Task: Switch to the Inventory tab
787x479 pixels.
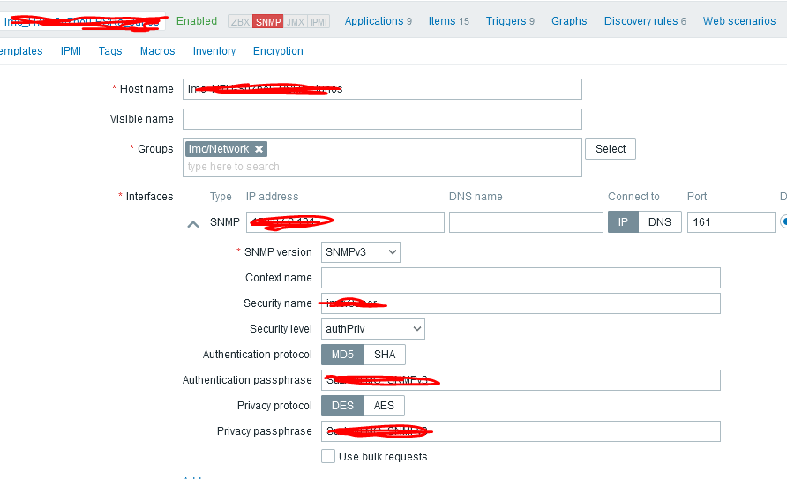Action: (214, 51)
